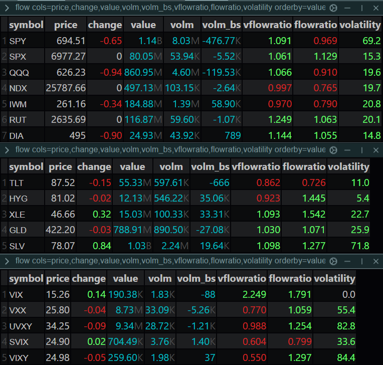Click pin bar icon in middle TLT panel header

pyautogui.click(x=362, y=150)
